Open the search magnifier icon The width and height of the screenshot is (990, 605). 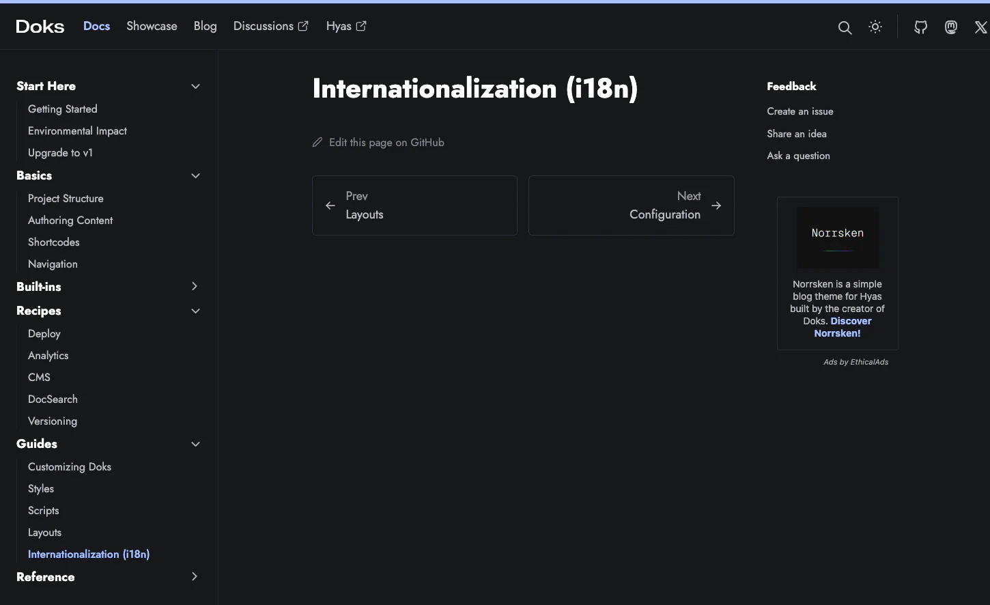tap(845, 27)
